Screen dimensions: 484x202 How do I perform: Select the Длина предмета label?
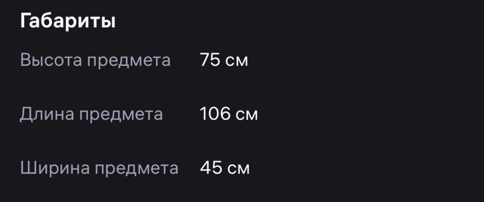click(91, 115)
